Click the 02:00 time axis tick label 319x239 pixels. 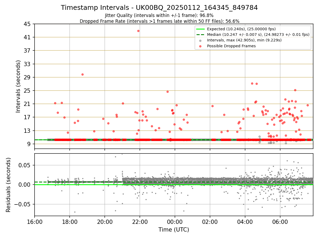(210, 221)
